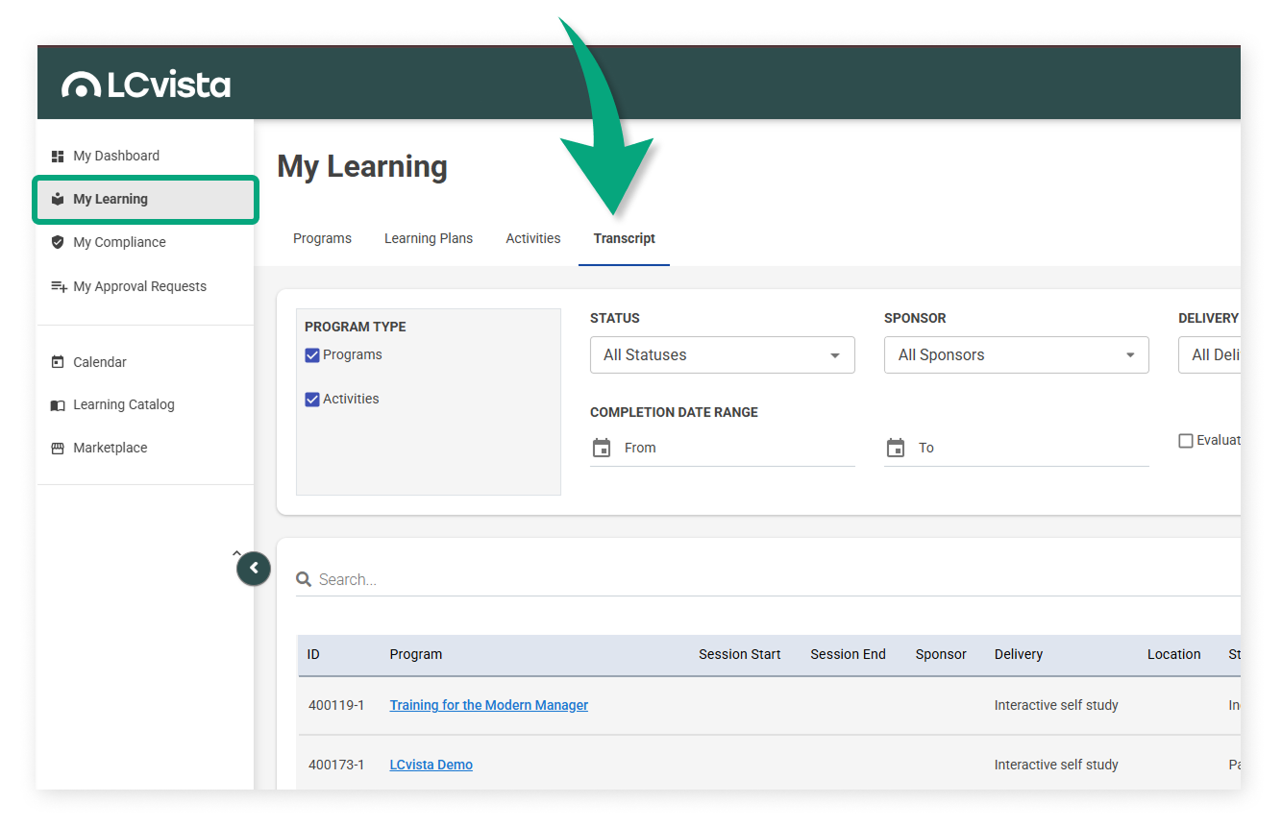Click the My Approval Requests icon
This screenshot has width=1282, height=827.
pos(59,286)
